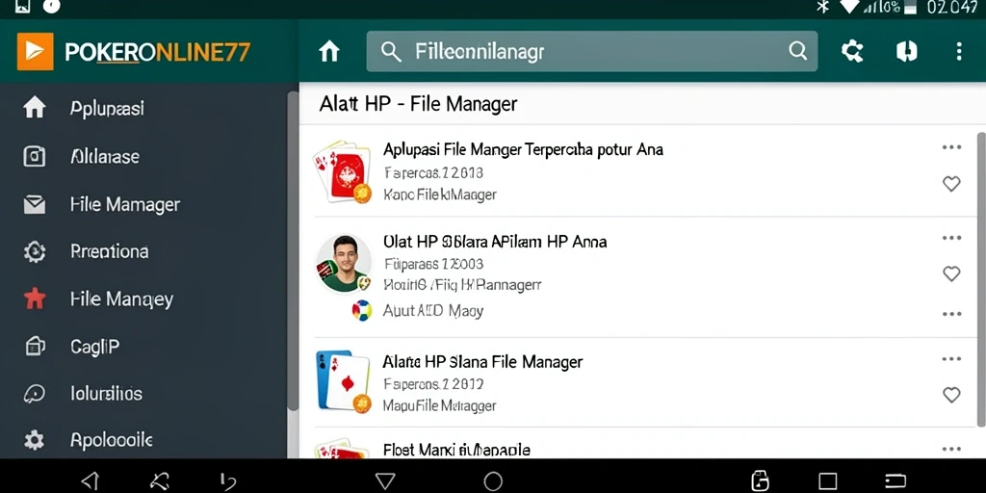Image resolution: width=986 pixels, height=493 pixels.
Task: Click the camera icon next to Aldarase
Action: click(x=35, y=156)
